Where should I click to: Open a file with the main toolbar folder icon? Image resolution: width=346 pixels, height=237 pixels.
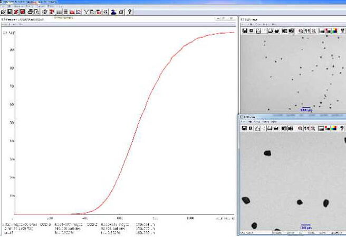click(3, 12)
